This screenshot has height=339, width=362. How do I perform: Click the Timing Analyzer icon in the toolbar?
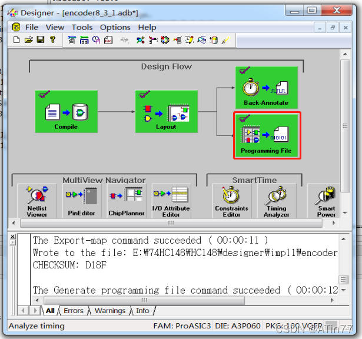(x=201, y=40)
